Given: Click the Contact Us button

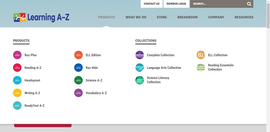Looking at the screenshot, I should [x=152, y=4].
